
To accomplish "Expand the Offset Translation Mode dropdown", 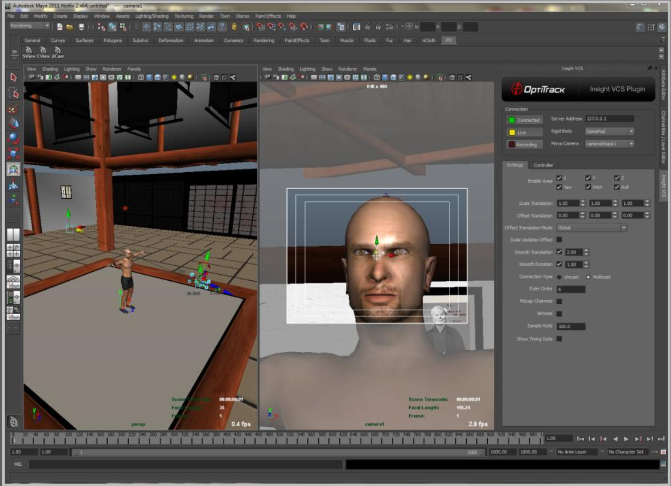I will tap(624, 227).
